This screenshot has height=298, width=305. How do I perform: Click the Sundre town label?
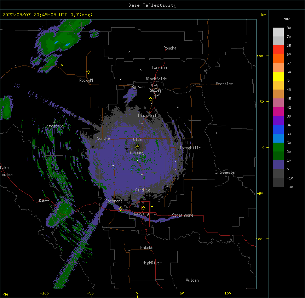103,138
